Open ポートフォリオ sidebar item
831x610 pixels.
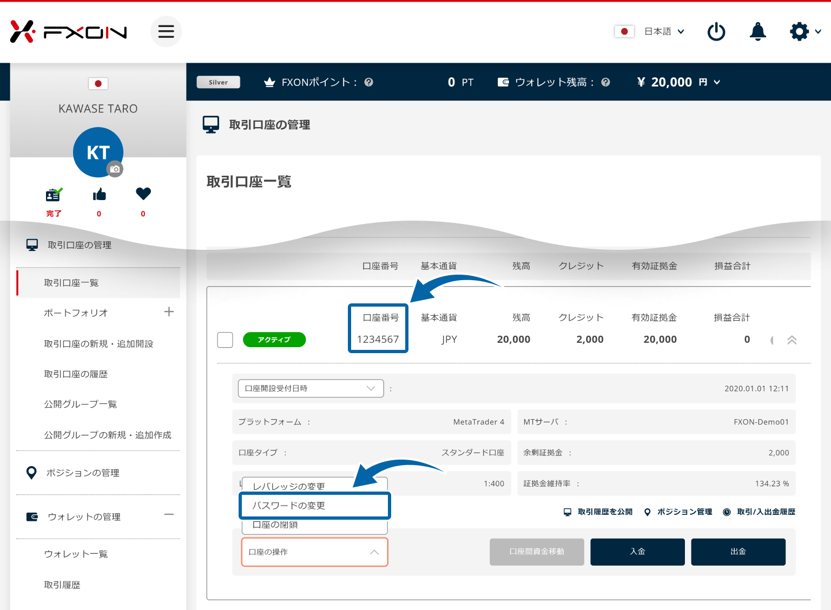(76, 313)
